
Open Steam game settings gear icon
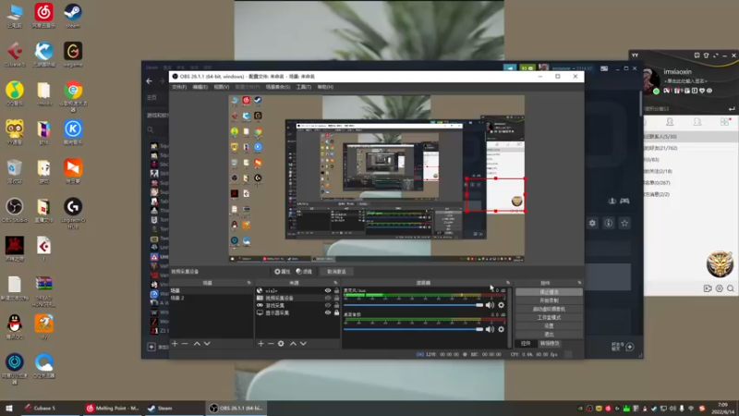pos(592,223)
